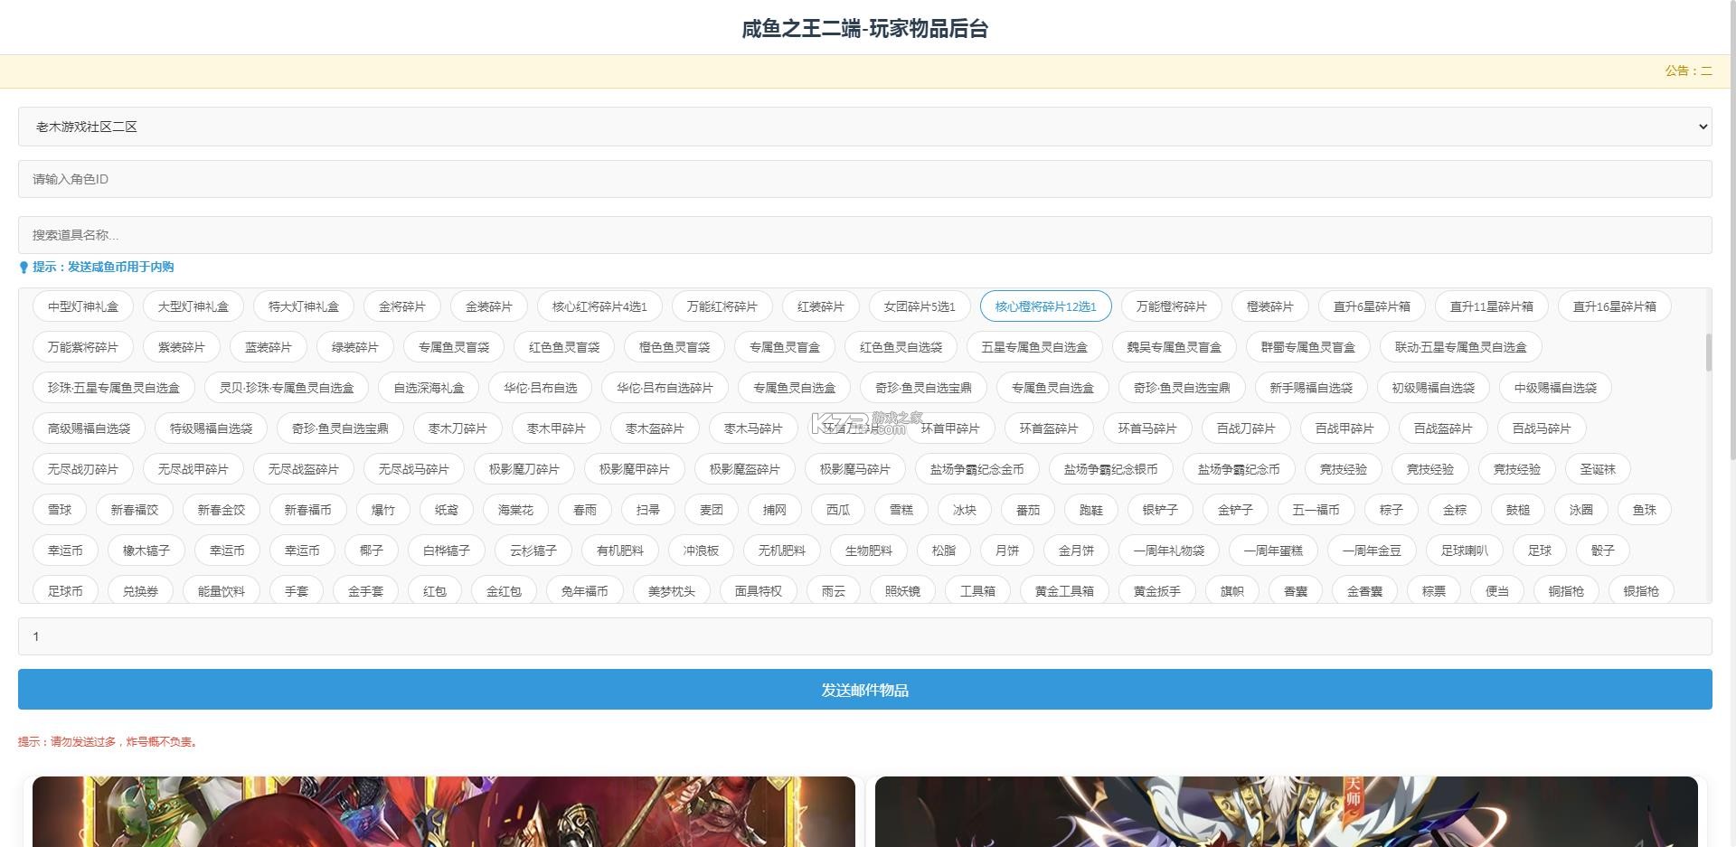Click the quantity field showing 1
The height and width of the screenshot is (847, 1736).
point(864,636)
